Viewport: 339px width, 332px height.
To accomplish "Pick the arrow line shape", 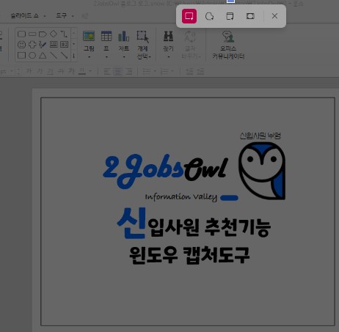I will tap(64, 55).
